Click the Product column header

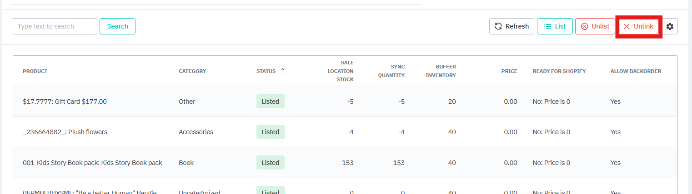point(35,71)
